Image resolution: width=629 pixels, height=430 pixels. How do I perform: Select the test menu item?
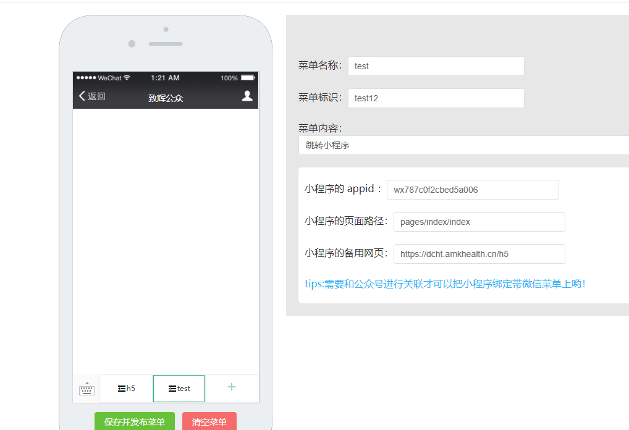point(179,388)
